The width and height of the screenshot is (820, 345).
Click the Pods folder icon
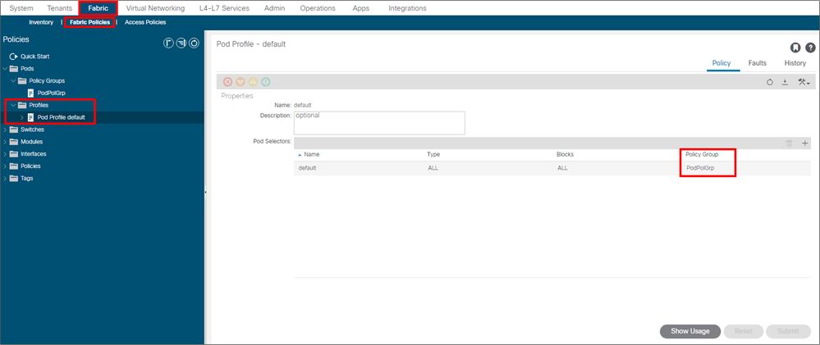click(x=14, y=68)
